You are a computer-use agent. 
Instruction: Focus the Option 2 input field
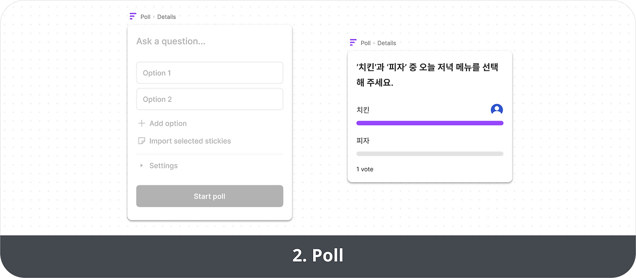click(x=209, y=99)
